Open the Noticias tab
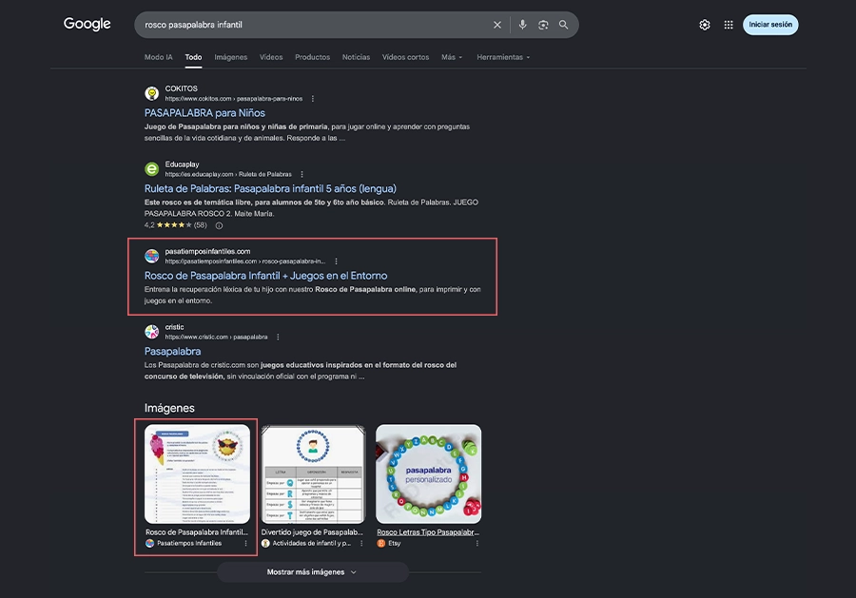856x598 pixels. (x=356, y=57)
